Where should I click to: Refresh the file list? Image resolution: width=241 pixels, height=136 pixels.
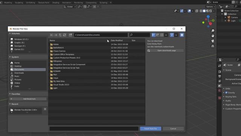pos(64,35)
